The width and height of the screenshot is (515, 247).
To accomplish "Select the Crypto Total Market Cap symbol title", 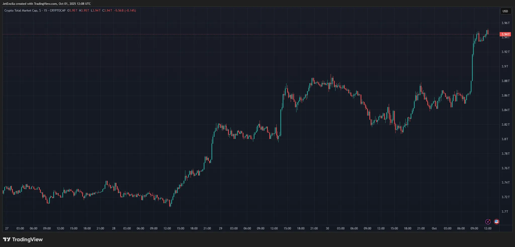I will pyautogui.click(x=21, y=11).
